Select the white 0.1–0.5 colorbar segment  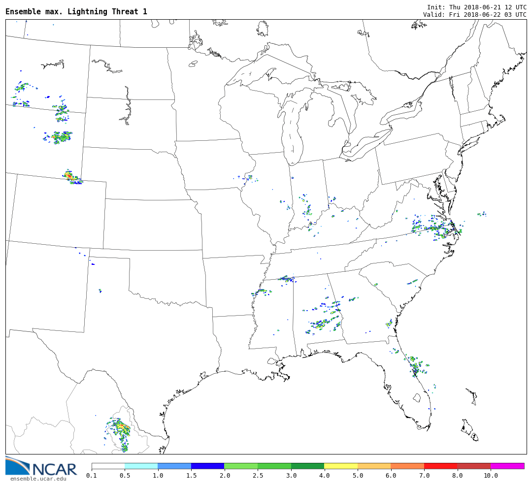(108, 466)
